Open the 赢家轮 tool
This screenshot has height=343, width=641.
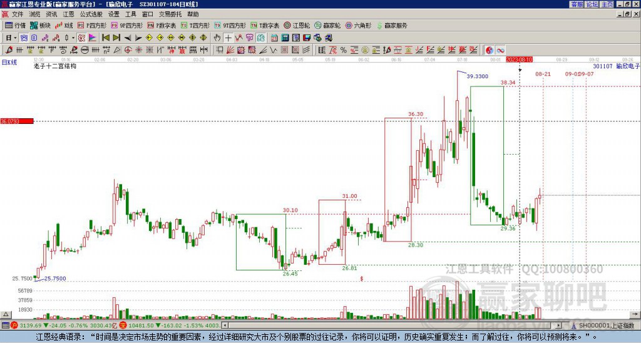tap(328, 25)
